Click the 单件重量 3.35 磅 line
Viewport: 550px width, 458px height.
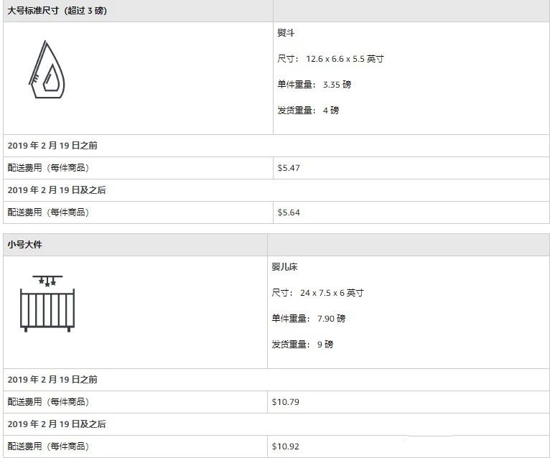point(314,85)
